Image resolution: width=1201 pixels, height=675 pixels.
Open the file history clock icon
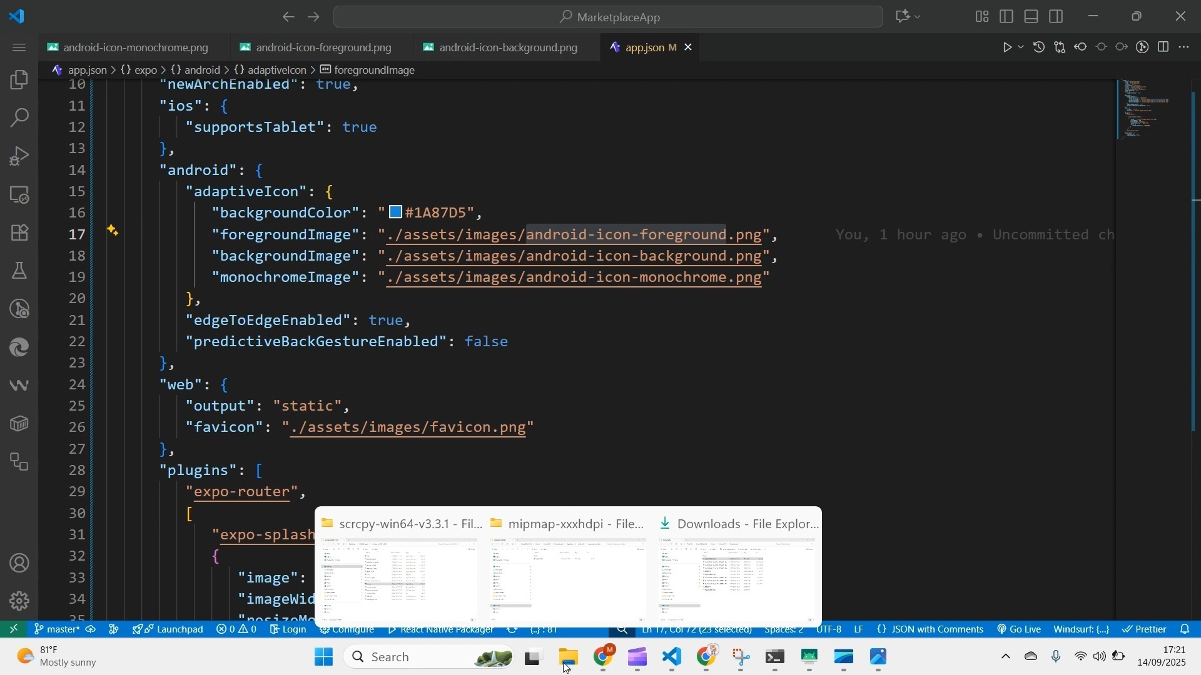coord(1039,47)
